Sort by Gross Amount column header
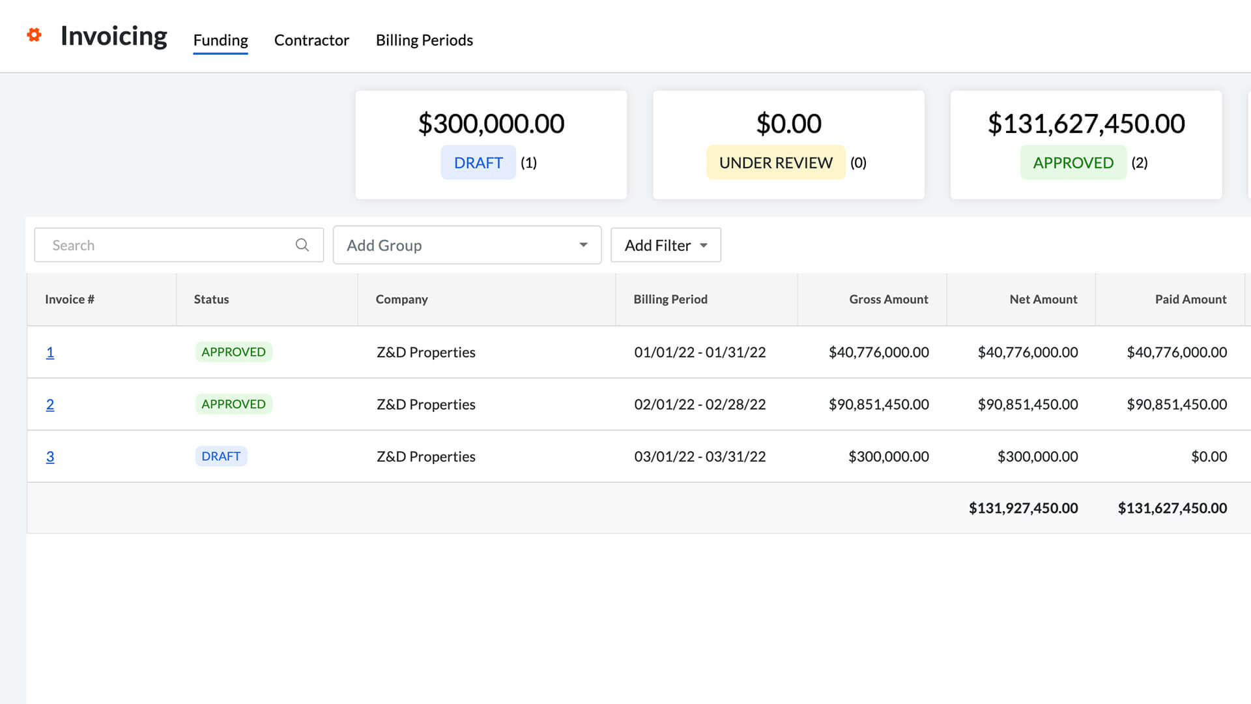Image resolution: width=1251 pixels, height=704 pixels. tap(888, 299)
